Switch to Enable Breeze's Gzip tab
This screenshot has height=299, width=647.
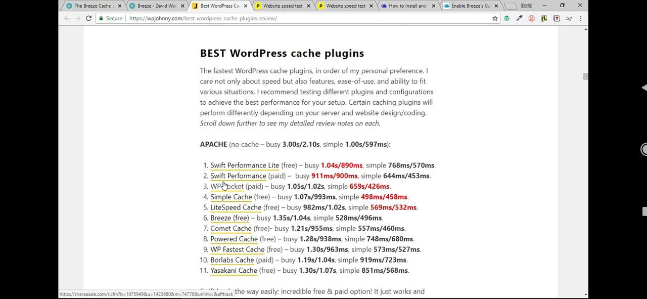[x=470, y=6]
